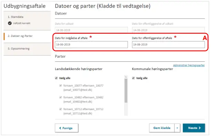Image resolution: width=211 pixels, height=137 pixels.
Task: Toggle checkbox for fornavn_10077 efternavn_10077
Action: pyautogui.click(x=61, y=85)
